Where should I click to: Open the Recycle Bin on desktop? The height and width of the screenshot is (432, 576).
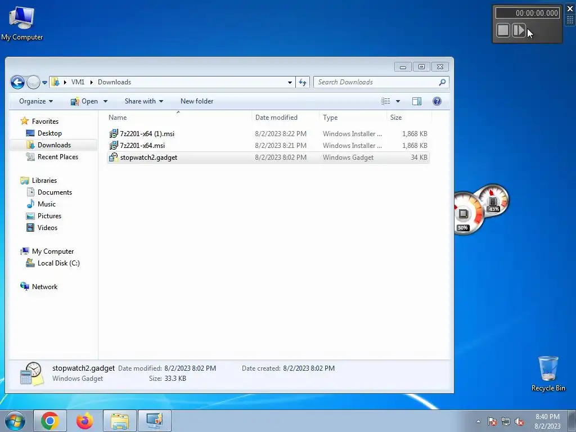coord(548,373)
